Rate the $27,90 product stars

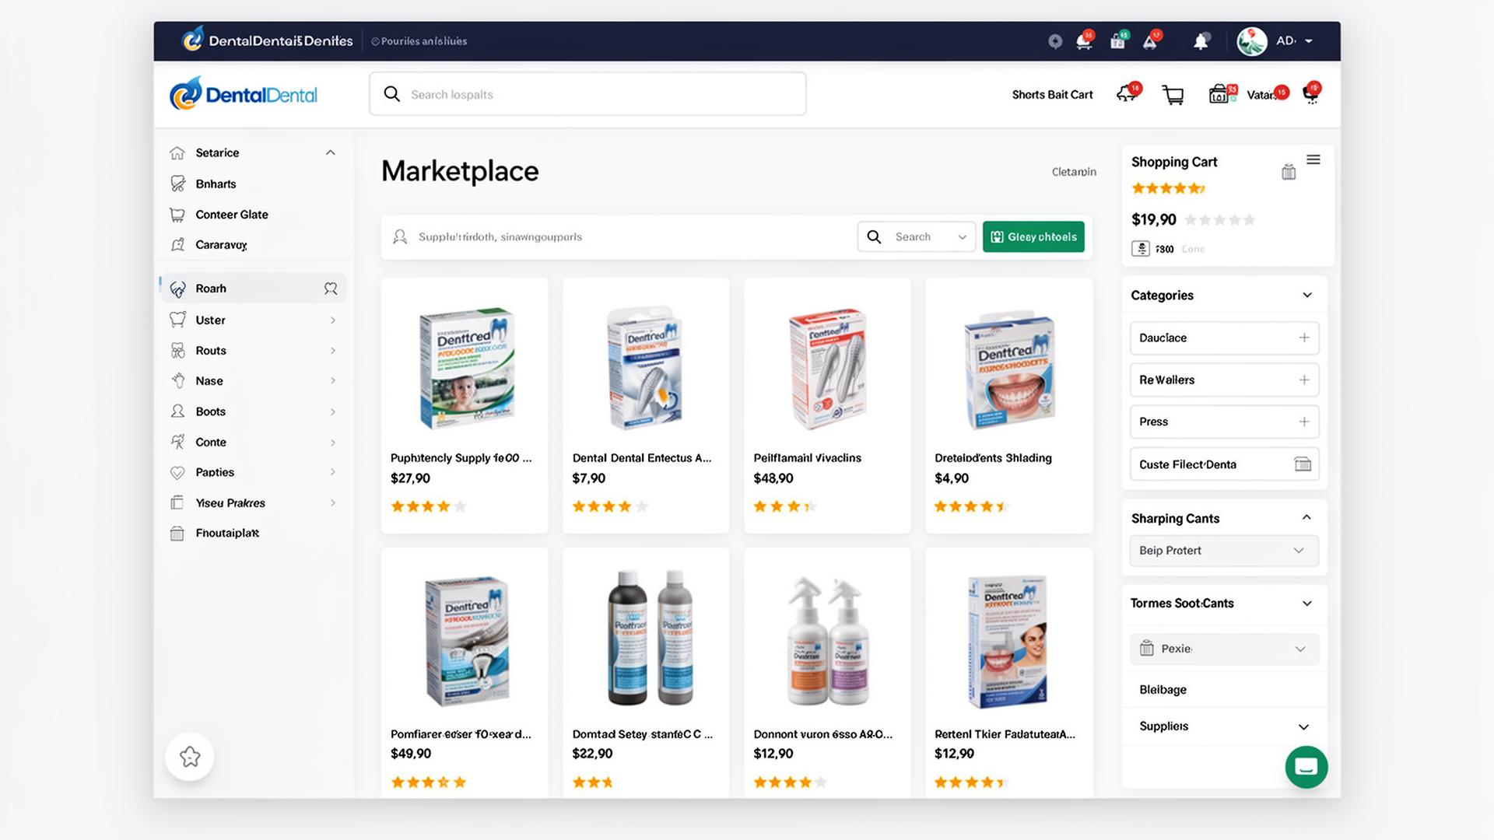[x=428, y=506]
